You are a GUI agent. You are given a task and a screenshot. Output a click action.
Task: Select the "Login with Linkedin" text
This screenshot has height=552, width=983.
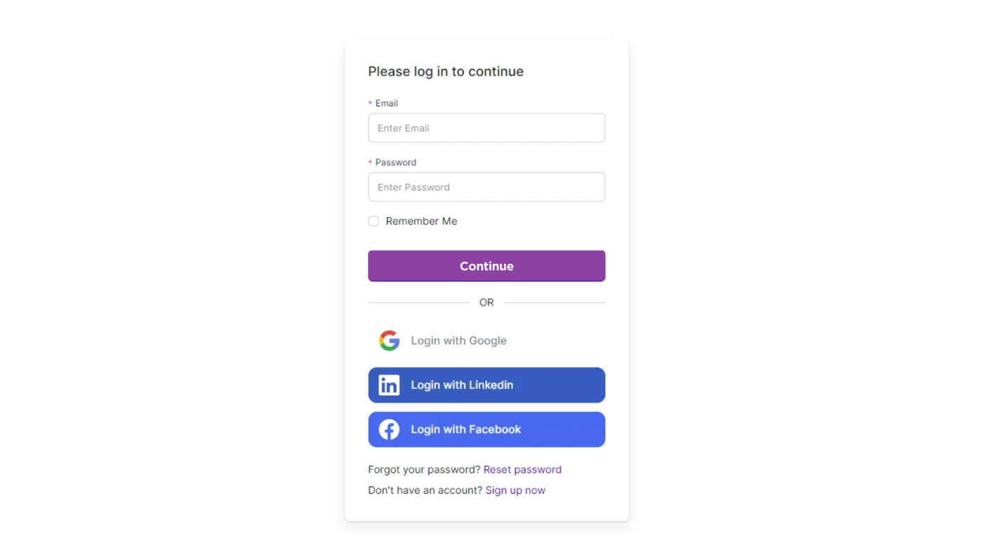pyautogui.click(x=462, y=385)
